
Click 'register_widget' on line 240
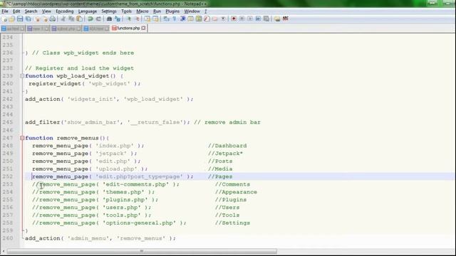[x=55, y=84]
